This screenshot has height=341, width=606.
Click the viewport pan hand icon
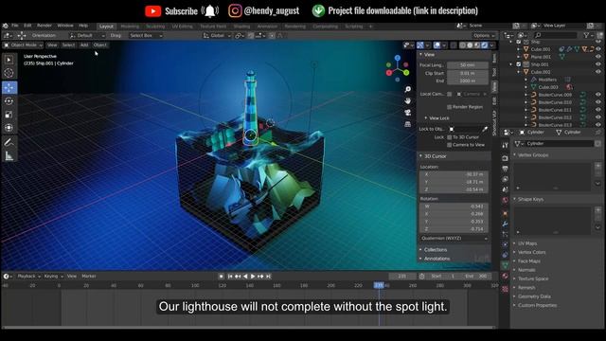tap(408, 101)
